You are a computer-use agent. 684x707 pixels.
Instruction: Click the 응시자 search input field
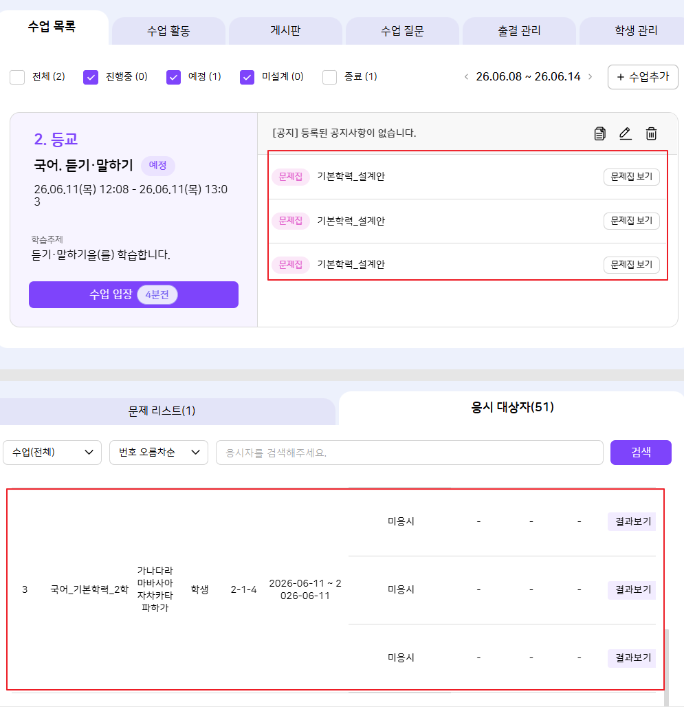(x=409, y=453)
